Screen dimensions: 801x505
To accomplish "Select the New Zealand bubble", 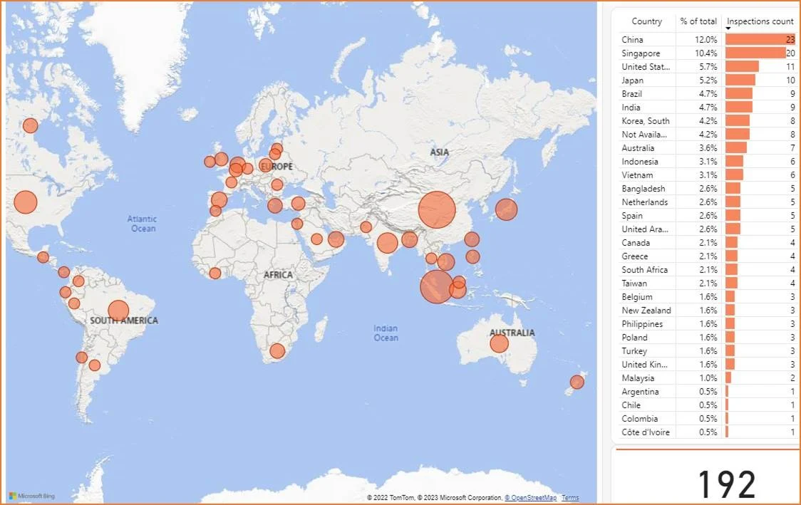I will [577, 382].
